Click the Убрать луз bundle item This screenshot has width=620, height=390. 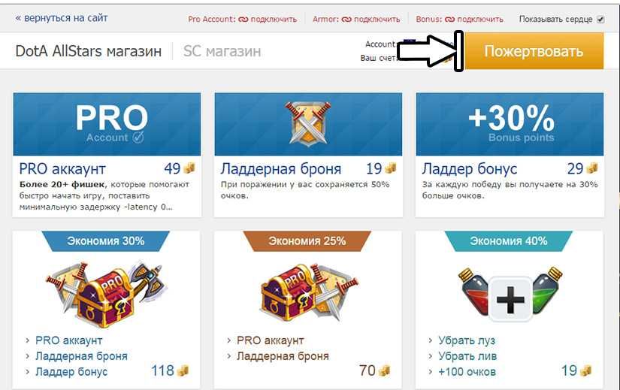pyautogui.click(x=467, y=340)
